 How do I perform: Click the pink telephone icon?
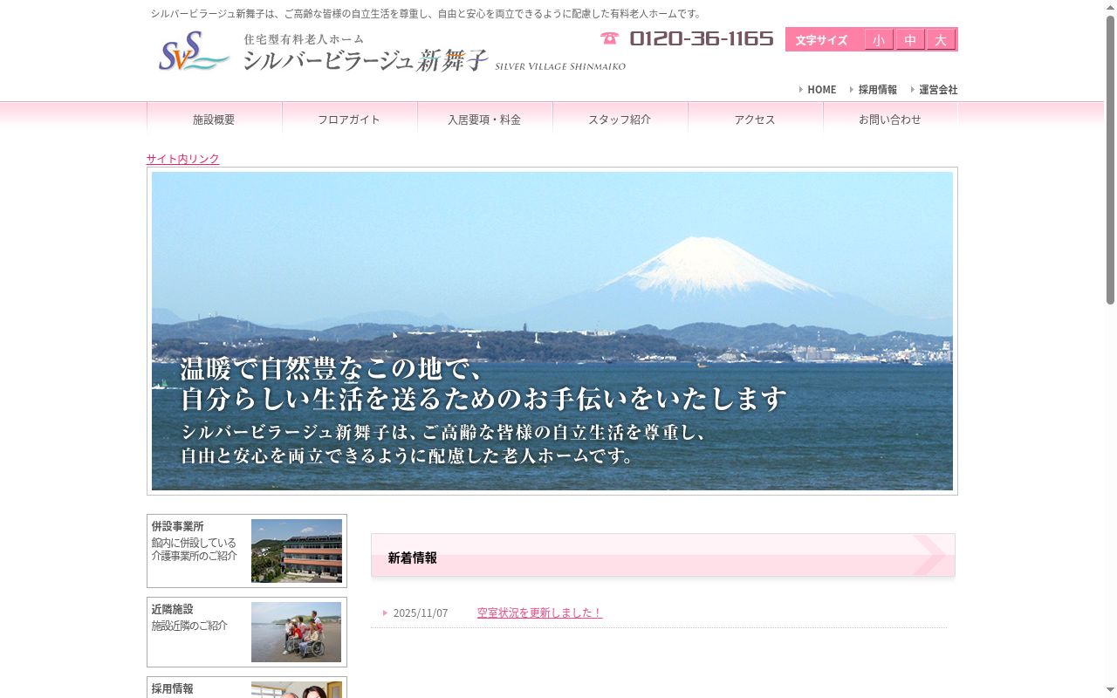pos(610,38)
